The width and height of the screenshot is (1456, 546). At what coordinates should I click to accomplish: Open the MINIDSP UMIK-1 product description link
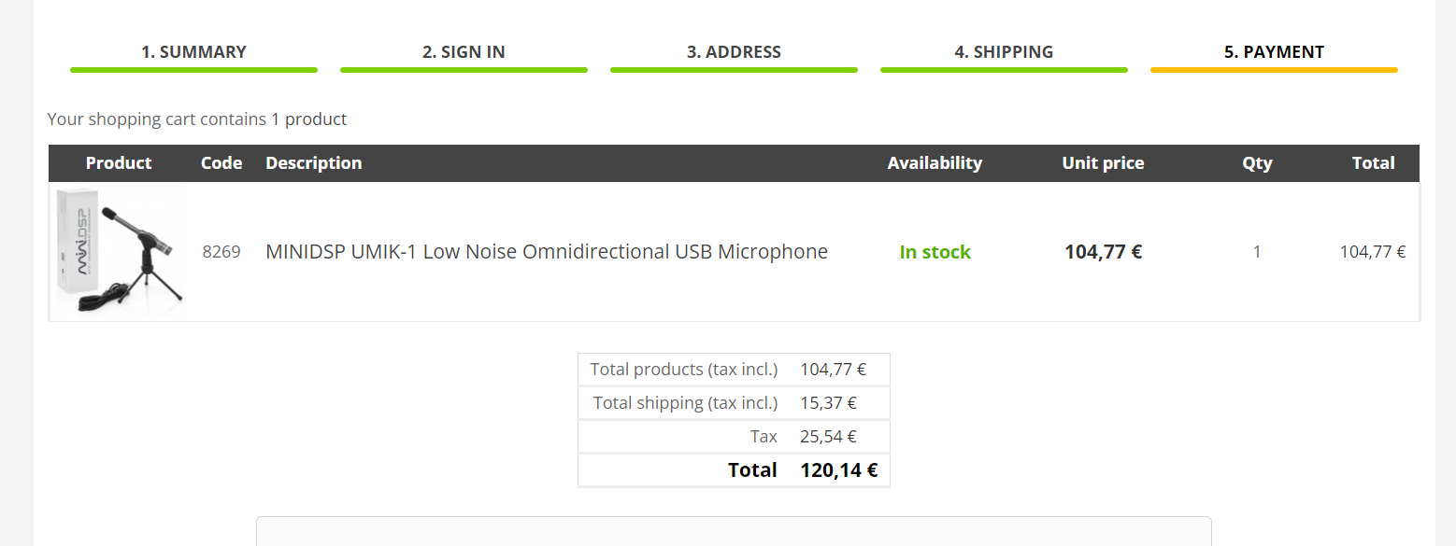pyautogui.click(x=547, y=252)
